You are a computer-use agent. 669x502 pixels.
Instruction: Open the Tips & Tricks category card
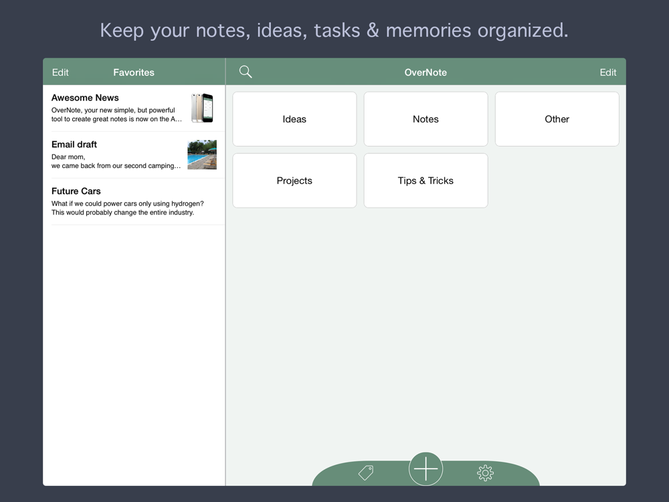click(x=425, y=181)
